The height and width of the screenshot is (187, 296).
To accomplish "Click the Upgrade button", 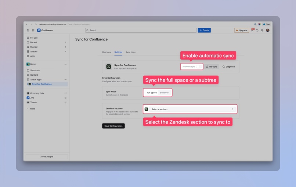I will tap(241, 30).
